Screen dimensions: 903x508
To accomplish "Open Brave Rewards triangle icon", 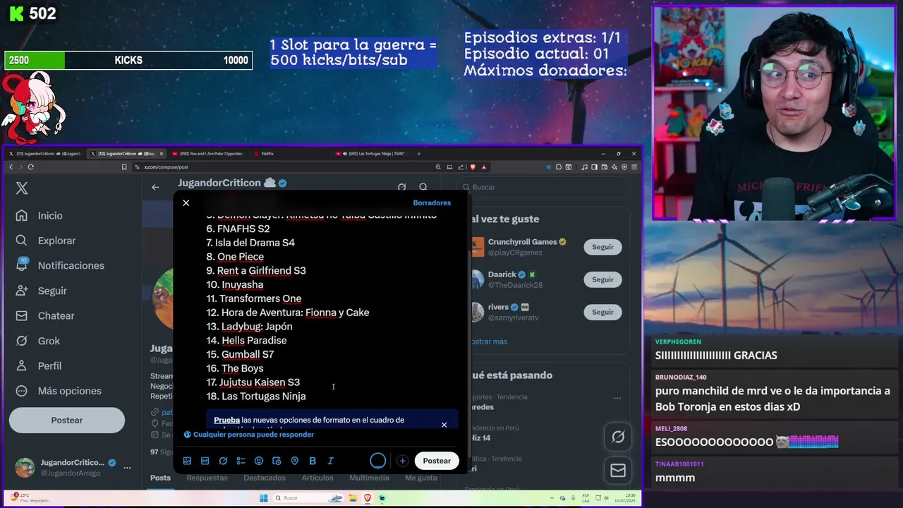I will 484,167.
